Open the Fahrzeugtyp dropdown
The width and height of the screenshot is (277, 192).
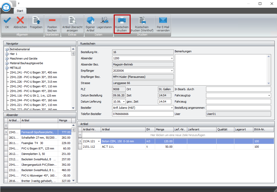pyautogui.click(x=269, y=95)
